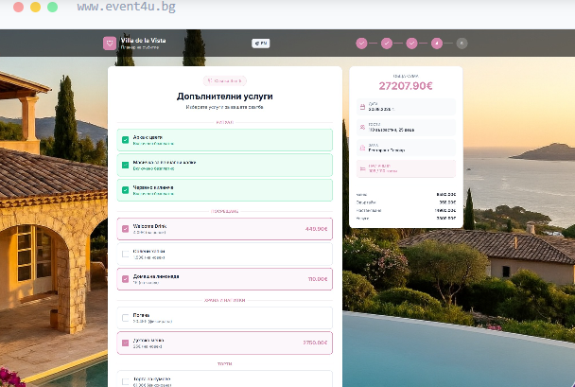Toggle the Арка с цветя green checkbox
The width and height of the screenshot is (575, 387).
126,140
